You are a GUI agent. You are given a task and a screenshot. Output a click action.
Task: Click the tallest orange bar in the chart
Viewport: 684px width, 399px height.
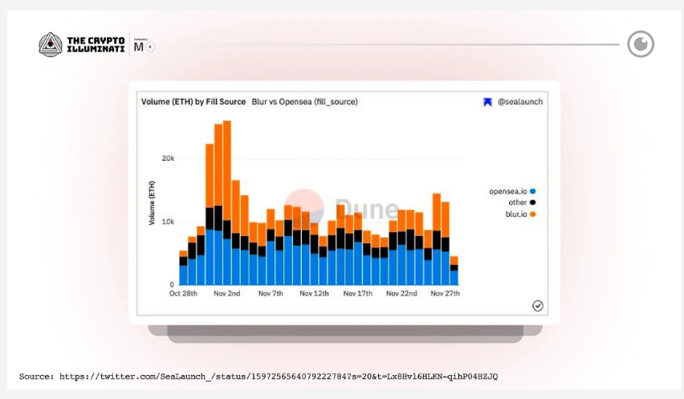tap(227, 170)
